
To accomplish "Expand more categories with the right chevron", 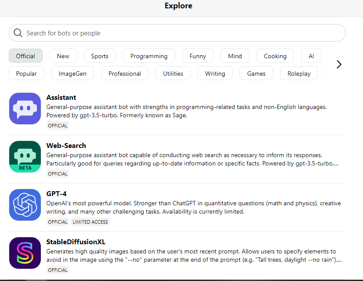I will pyautogui.click(x=339, y=64).
